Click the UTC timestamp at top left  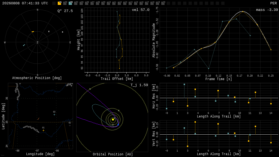[x=25, y=3]
